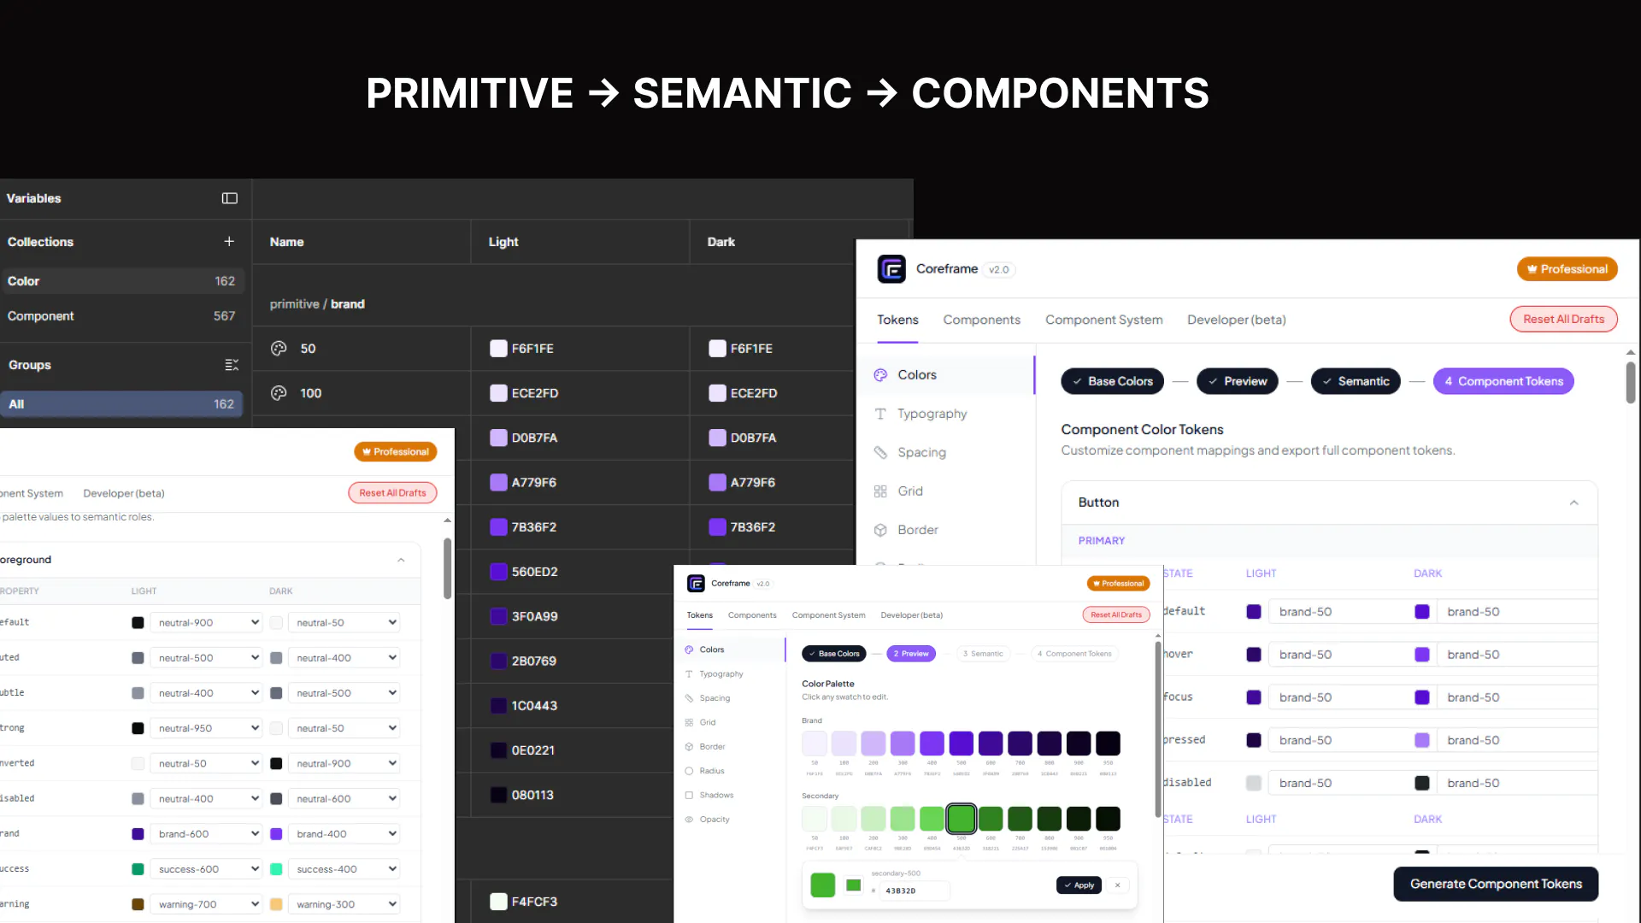The height and width of the screenshot is (923, 1641).
Task: Select the Component collection with 567 variables
Action: 121,316
